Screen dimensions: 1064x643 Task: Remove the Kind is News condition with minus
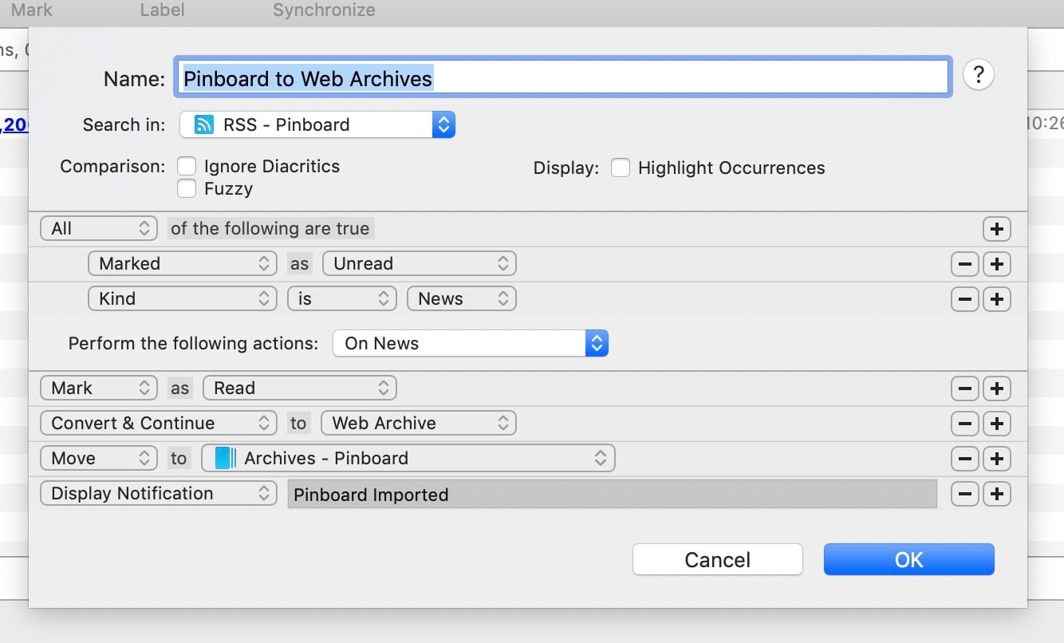click(964, 298)
